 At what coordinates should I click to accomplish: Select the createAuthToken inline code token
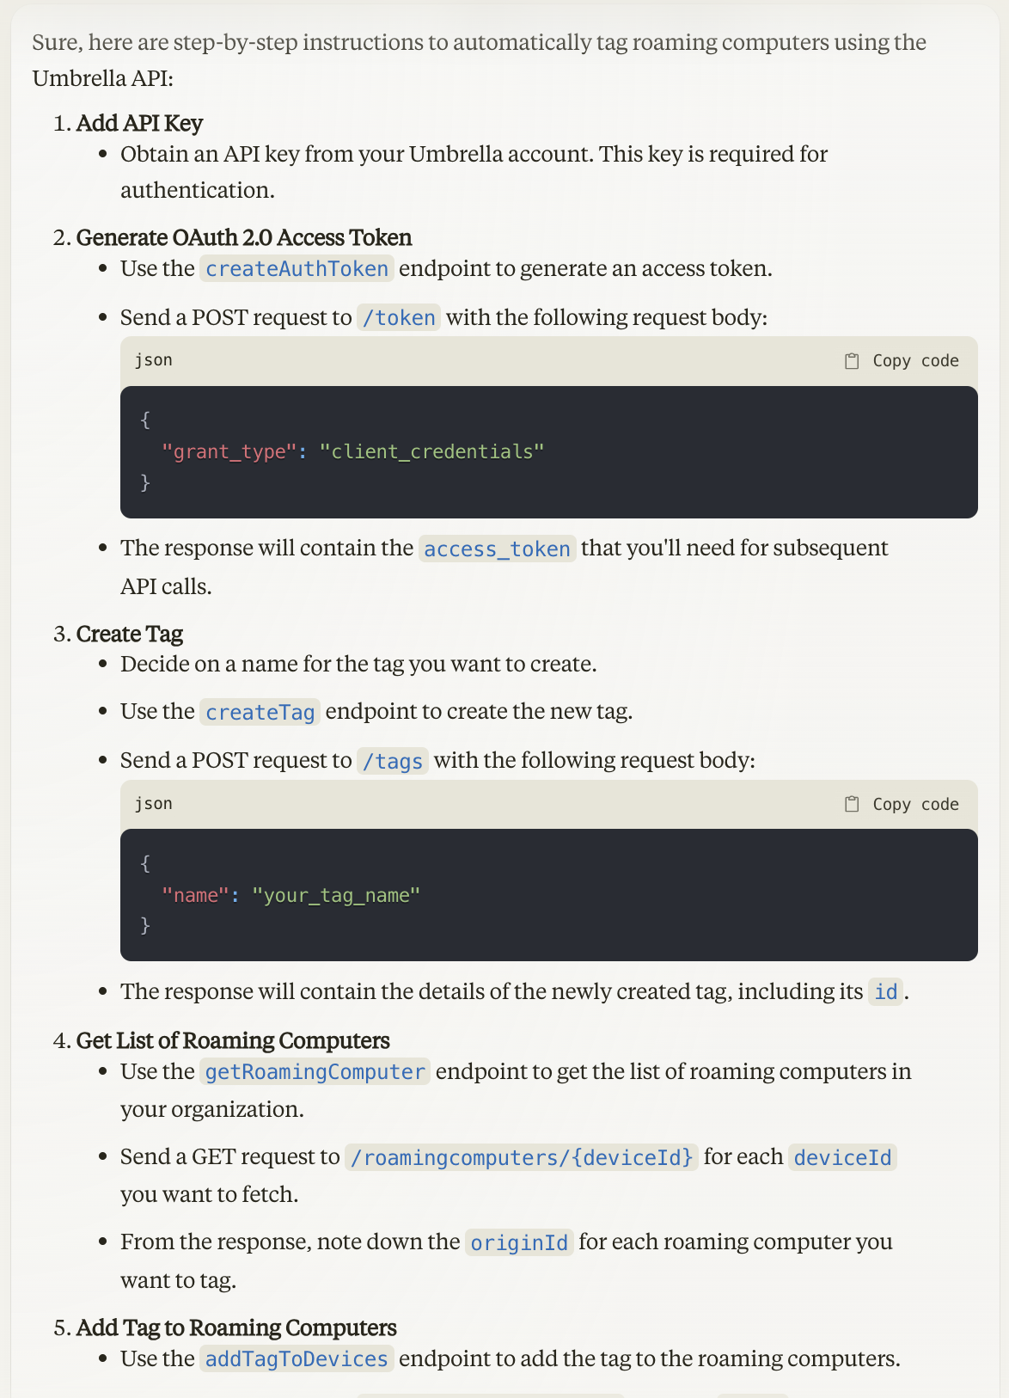point(297,269)
